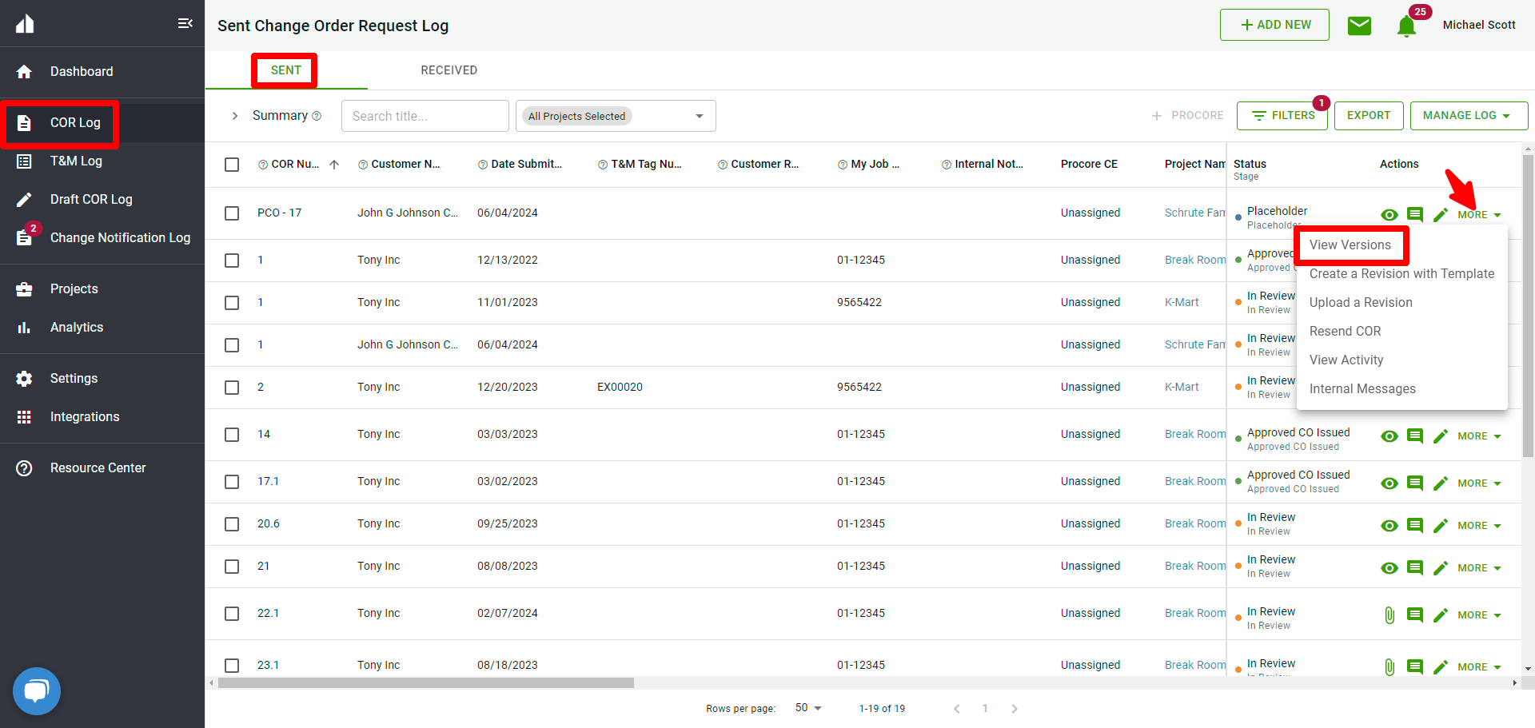This screenshot has height=728, width=1535.
Task: Click the Projects briefcase icon
Action: point(24,289)
